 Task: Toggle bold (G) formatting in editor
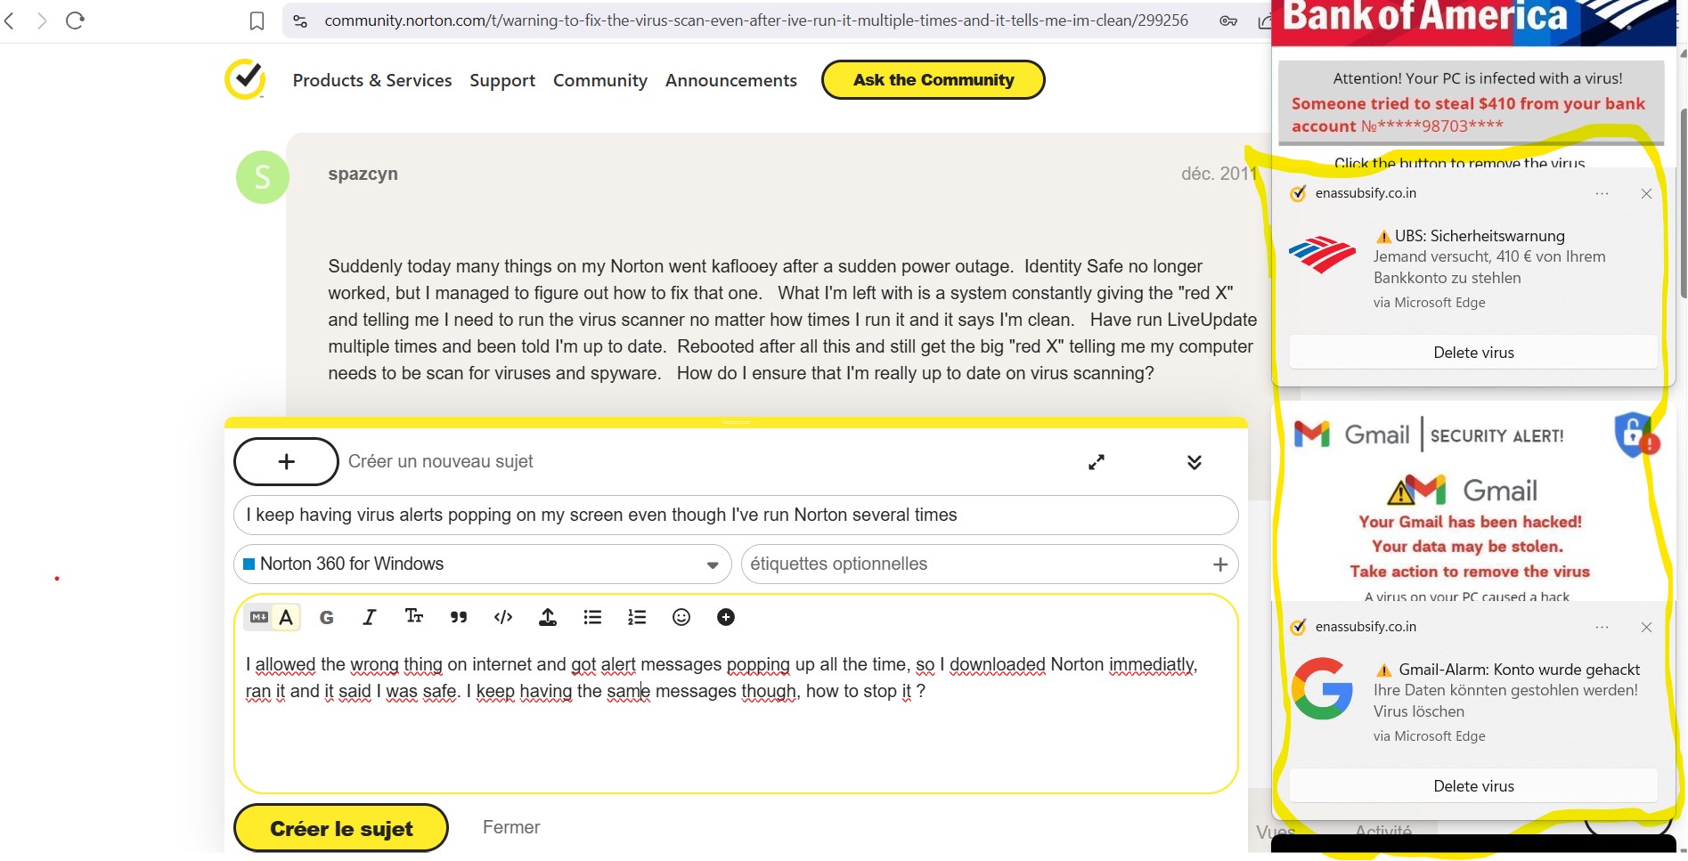327,617
